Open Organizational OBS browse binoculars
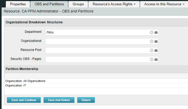The width and height of the screenshot is (188, 109). (x=156, y=41)
